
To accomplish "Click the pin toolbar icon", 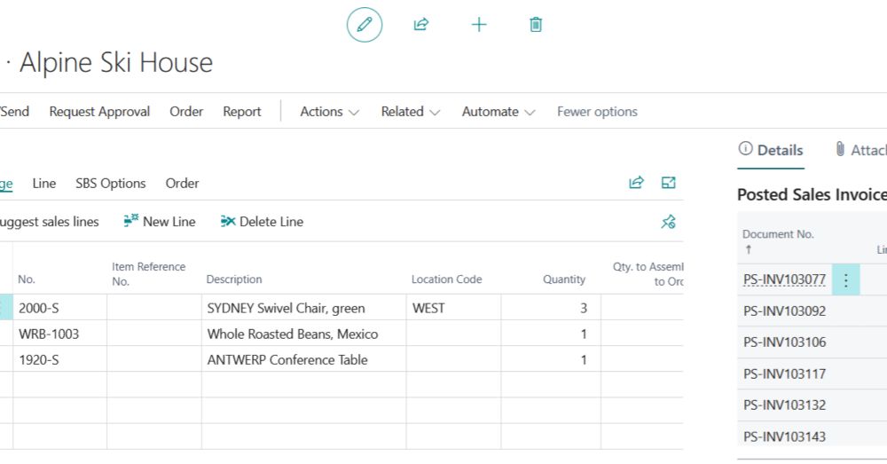I will (x=668, y=222).
